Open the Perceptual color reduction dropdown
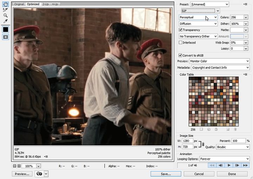 [x=198, y=17]
